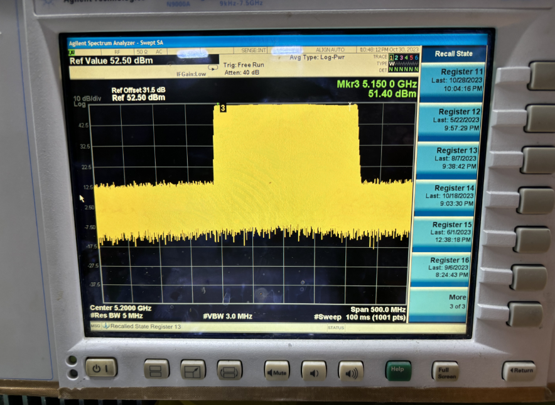Screen dimensions: 555x405
Task: Select the next-window button with overlapping rectangles
Action: (229, 370)
